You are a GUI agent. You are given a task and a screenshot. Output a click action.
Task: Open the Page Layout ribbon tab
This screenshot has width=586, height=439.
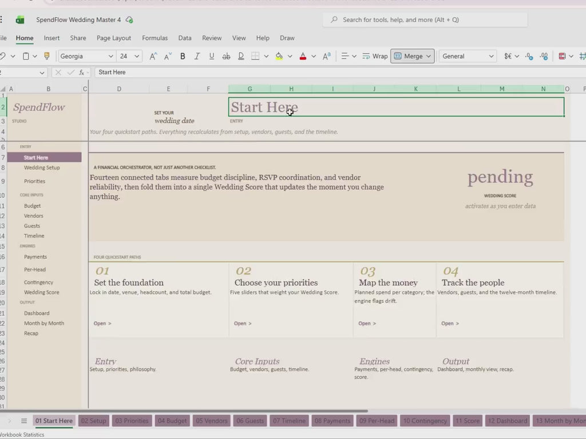[114, 38]
